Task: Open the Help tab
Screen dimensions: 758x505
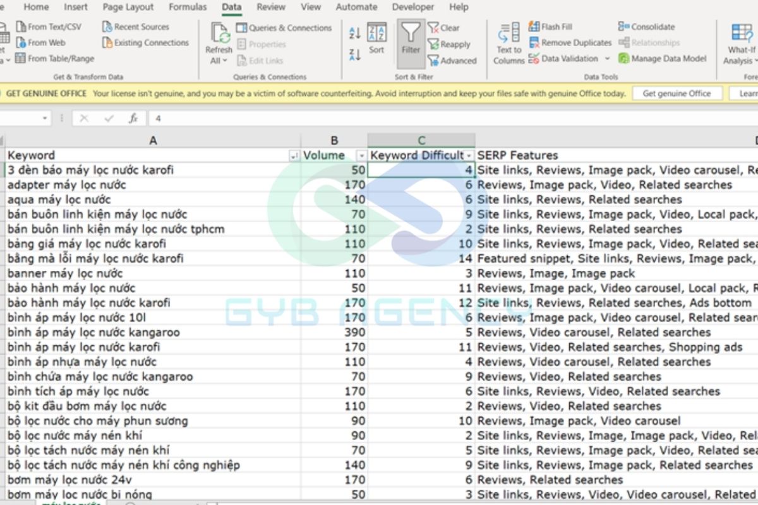Action: click(x=459, y=7)
